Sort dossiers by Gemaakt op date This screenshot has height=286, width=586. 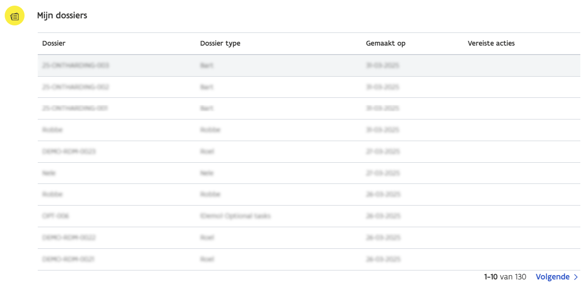tap(386, 43)
